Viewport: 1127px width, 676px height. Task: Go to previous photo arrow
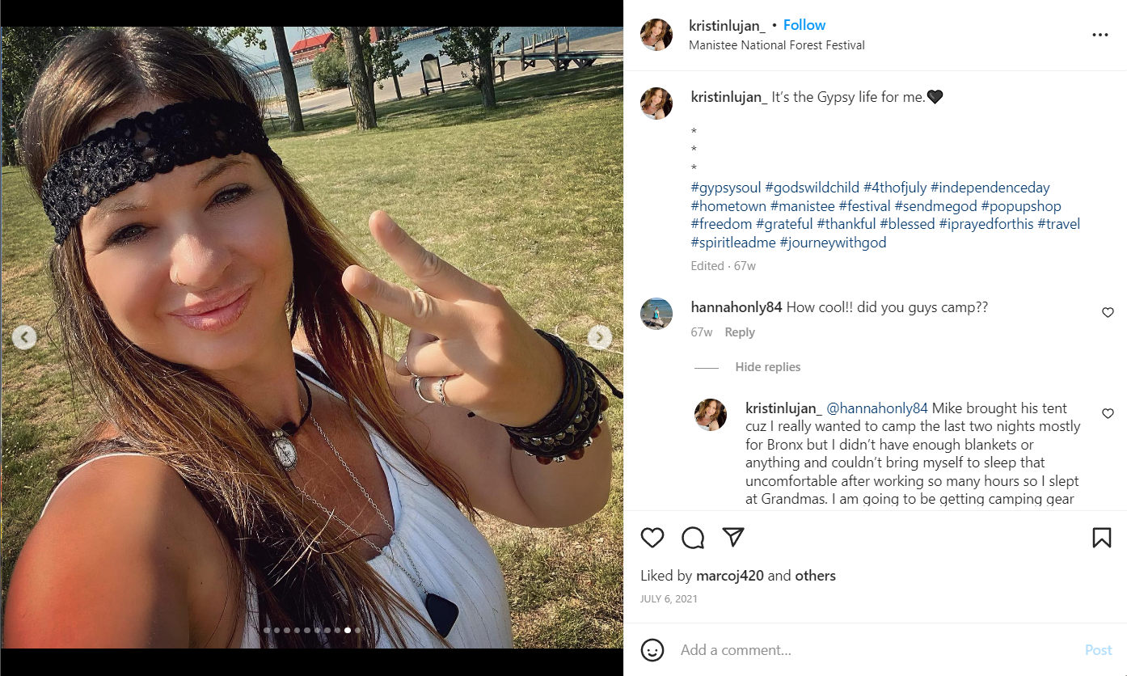pyautogui.click(x=24, y=337)
